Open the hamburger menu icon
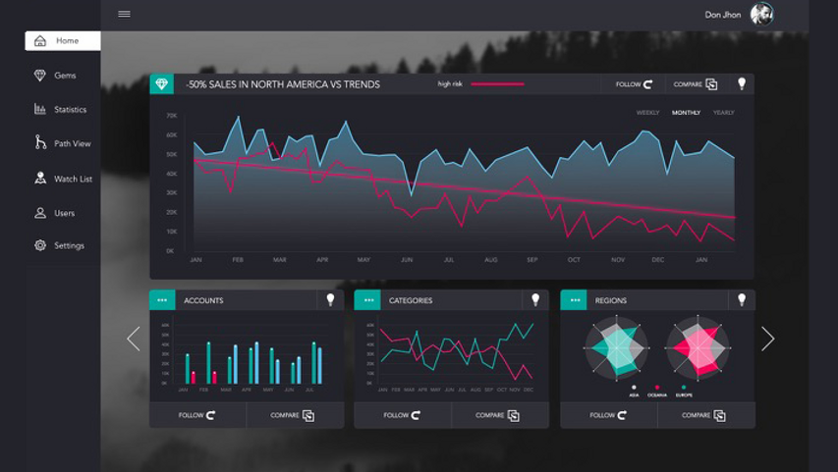The height and width of the screenshot is (472, 838). (x=124, y=14)
